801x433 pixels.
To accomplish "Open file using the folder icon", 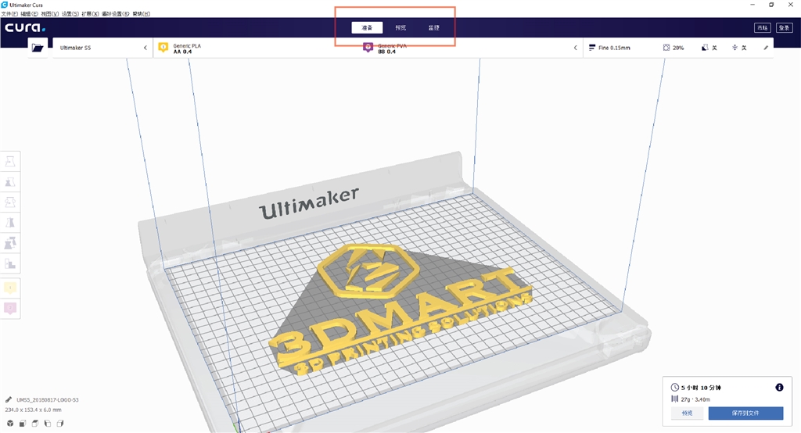I will click(38, 48).
